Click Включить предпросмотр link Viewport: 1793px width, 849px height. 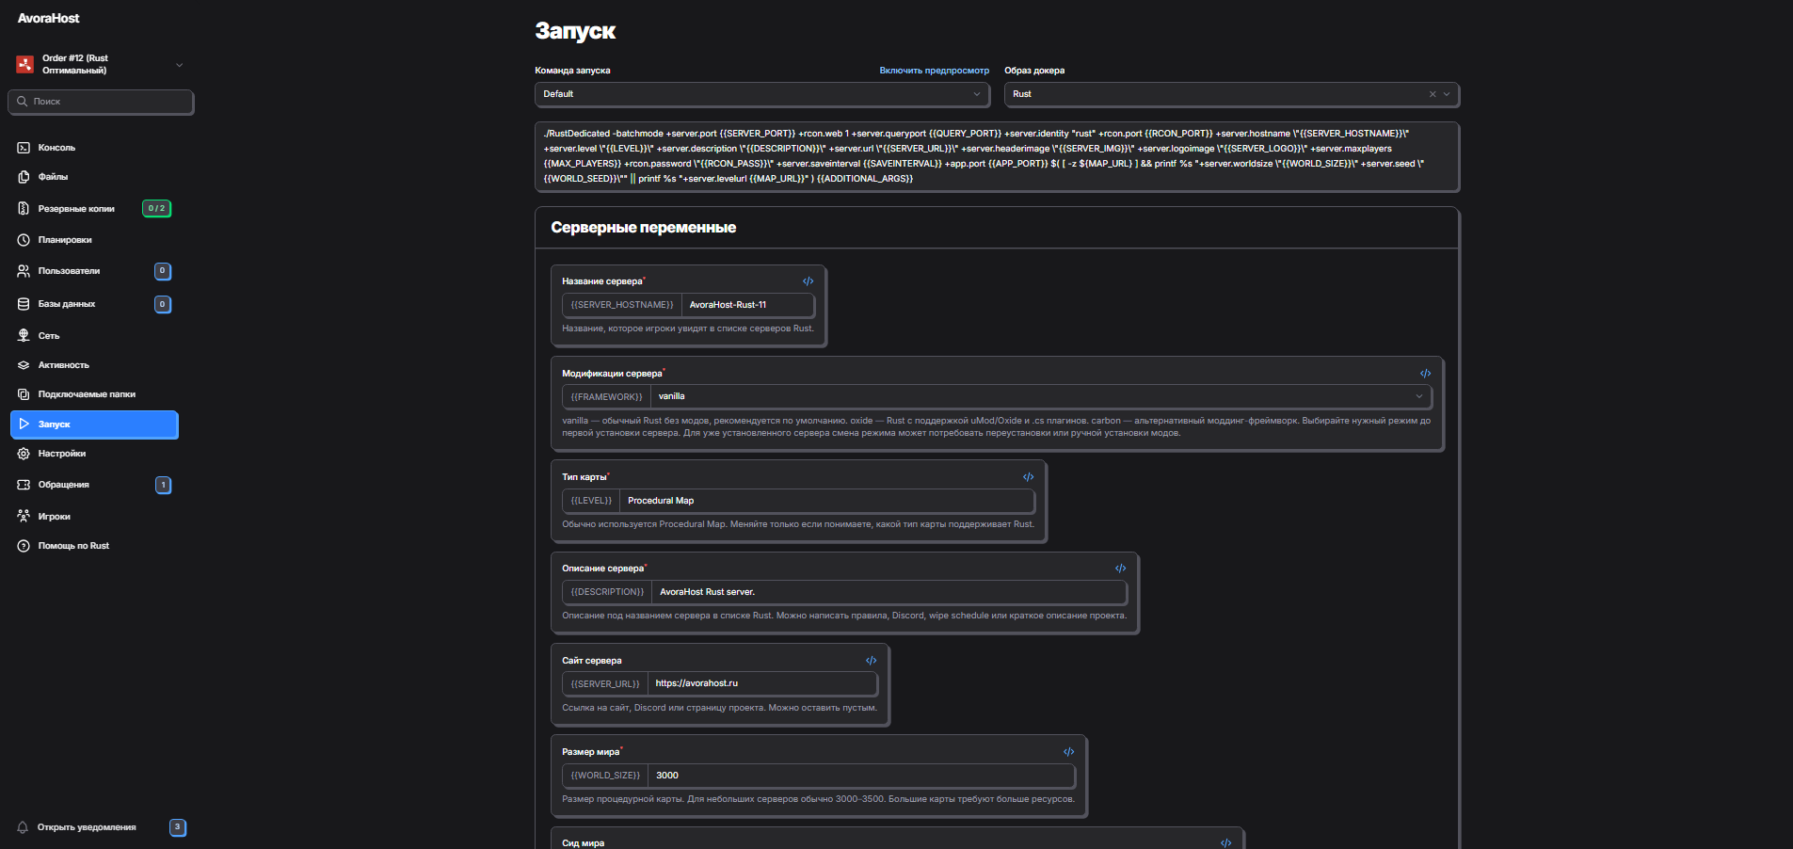934,71
